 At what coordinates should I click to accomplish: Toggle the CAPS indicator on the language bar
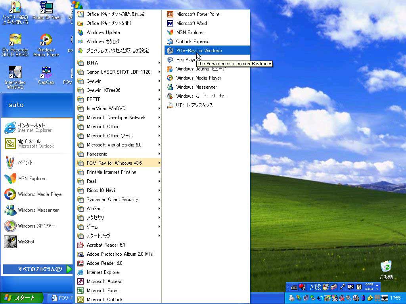tap(369, 284)
